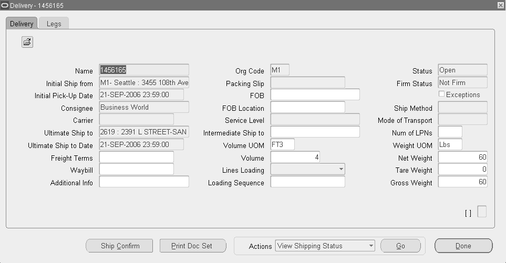This screenshot has width=506, height=263.
Task: Click the Volume UOM field FT3
Action: pyautogui.click(x=282, y=144)
